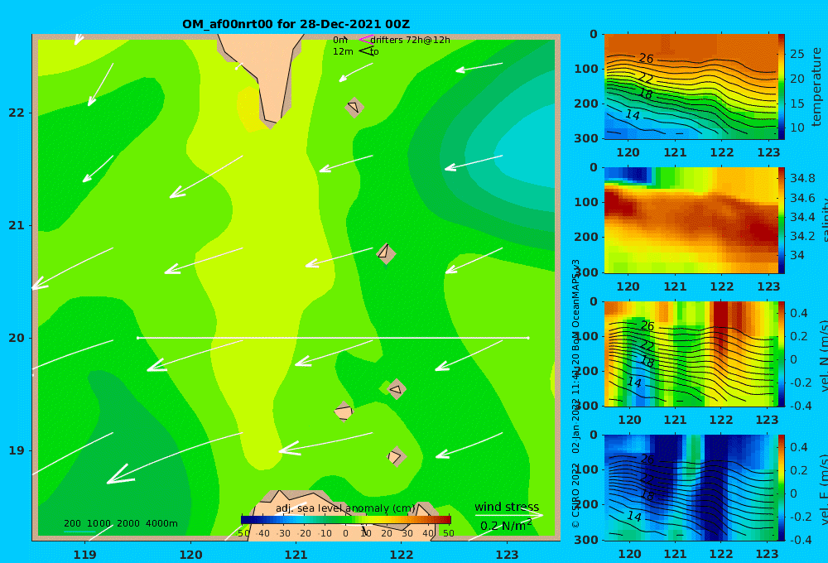The width and height of the screenshot is (828, 563).
Task: Click the vel. E colorbar
Action: pos(781,488)
